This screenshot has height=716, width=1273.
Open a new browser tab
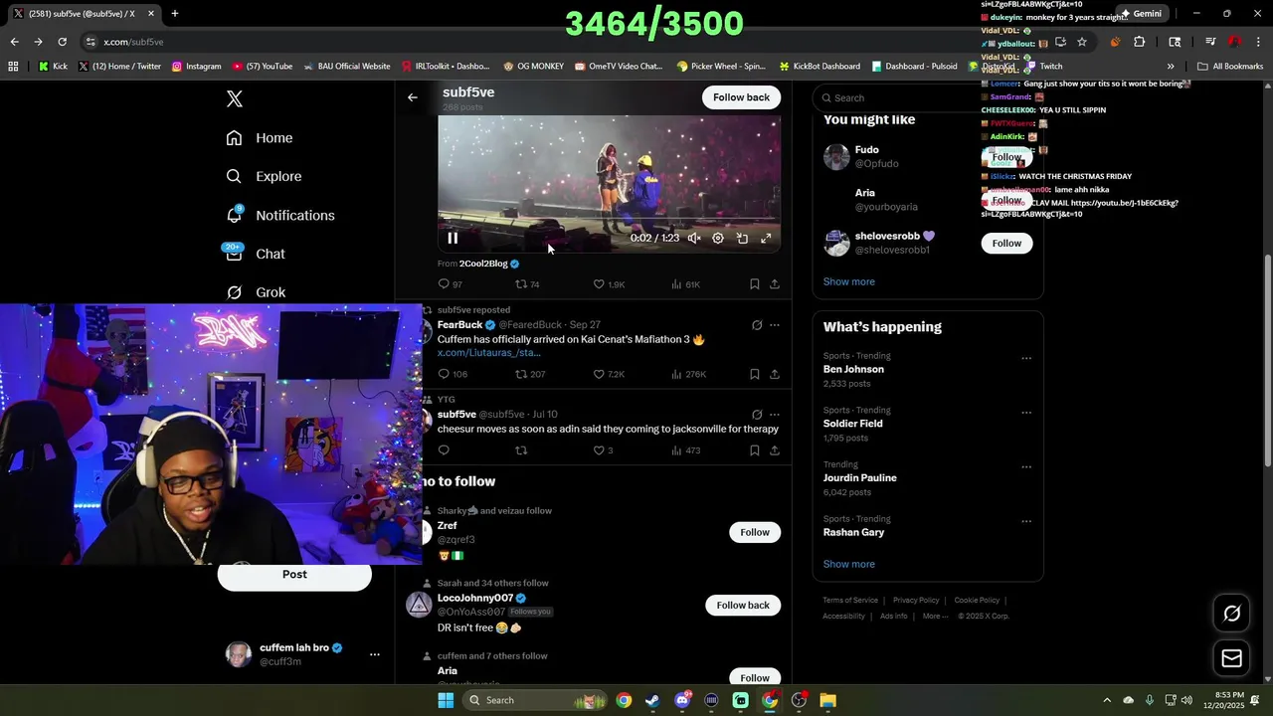(174, 14)
